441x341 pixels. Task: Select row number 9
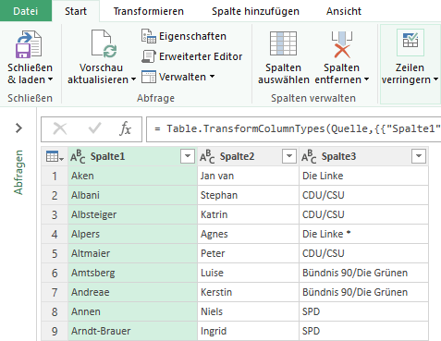tap(55, 331)
